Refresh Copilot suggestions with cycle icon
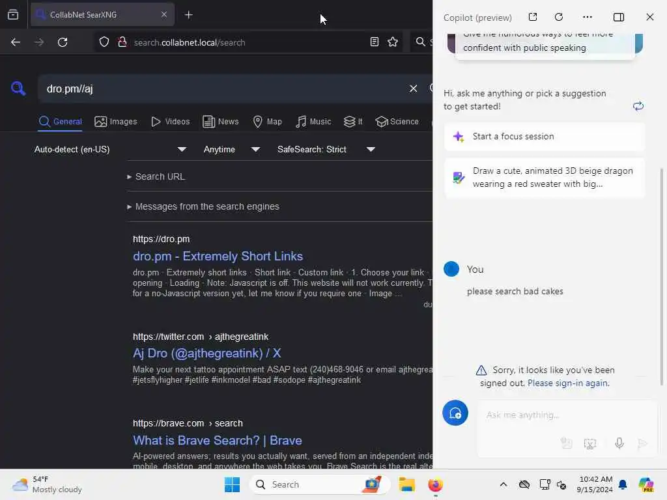Viewport: 667px width, 500px height. (x=638, y=106)
